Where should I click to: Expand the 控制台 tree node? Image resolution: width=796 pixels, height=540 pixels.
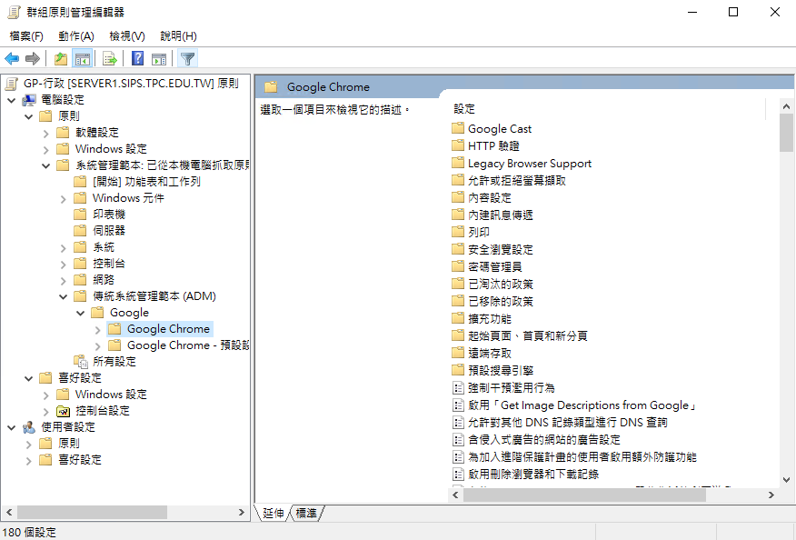point(64,265)
